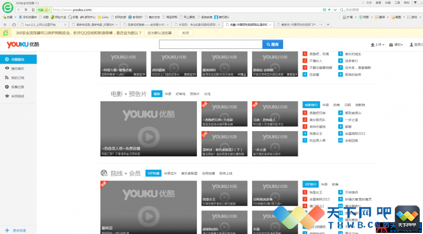Open the Links bookmark folder
The height and width of the screenshot is (234, 423).
coord(103,17)
